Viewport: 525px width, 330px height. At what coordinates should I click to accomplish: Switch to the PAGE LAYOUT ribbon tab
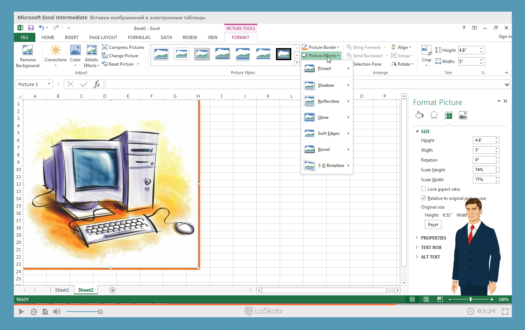pos(103,38)
